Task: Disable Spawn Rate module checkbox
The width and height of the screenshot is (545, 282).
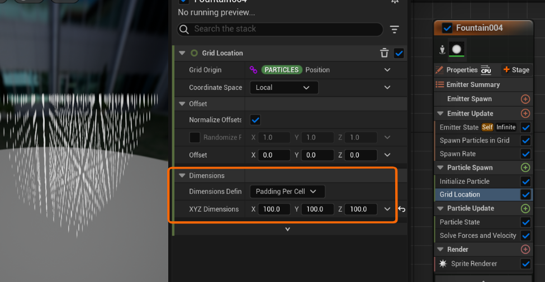Action: (525, 154)
